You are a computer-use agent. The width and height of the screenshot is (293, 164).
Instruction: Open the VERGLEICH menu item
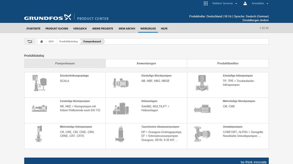[80, 29]
